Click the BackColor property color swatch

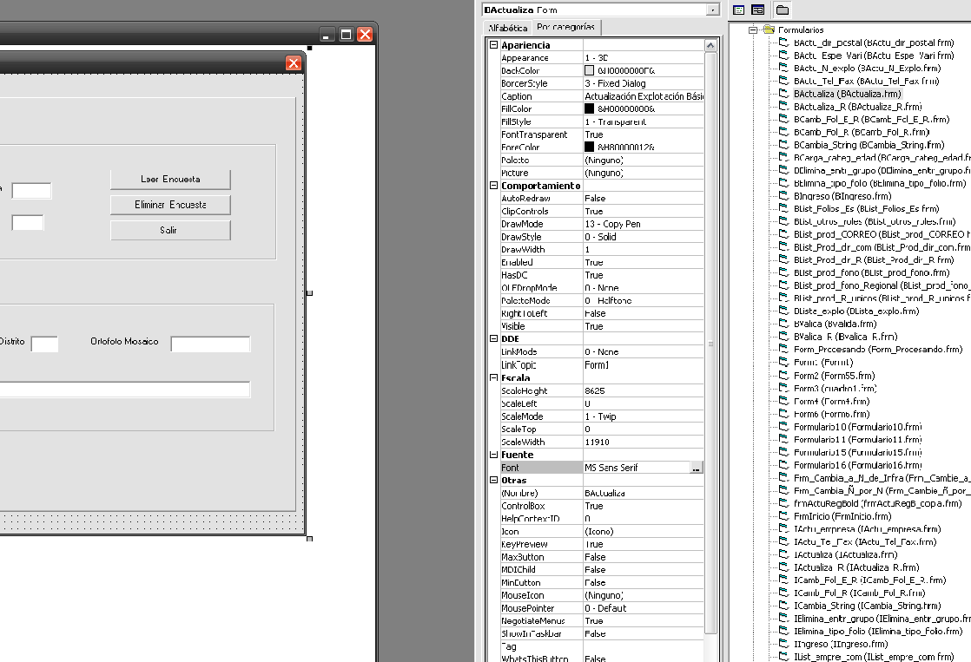[590, 70]
